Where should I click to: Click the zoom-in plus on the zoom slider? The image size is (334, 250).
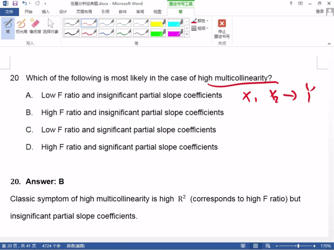[x=314, y=246]
